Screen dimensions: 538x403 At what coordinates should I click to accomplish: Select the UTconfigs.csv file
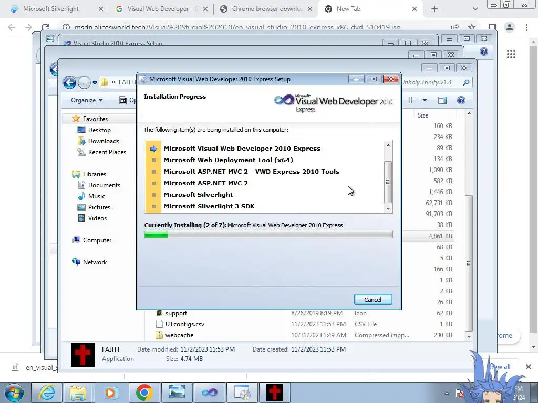coord(184,324)
